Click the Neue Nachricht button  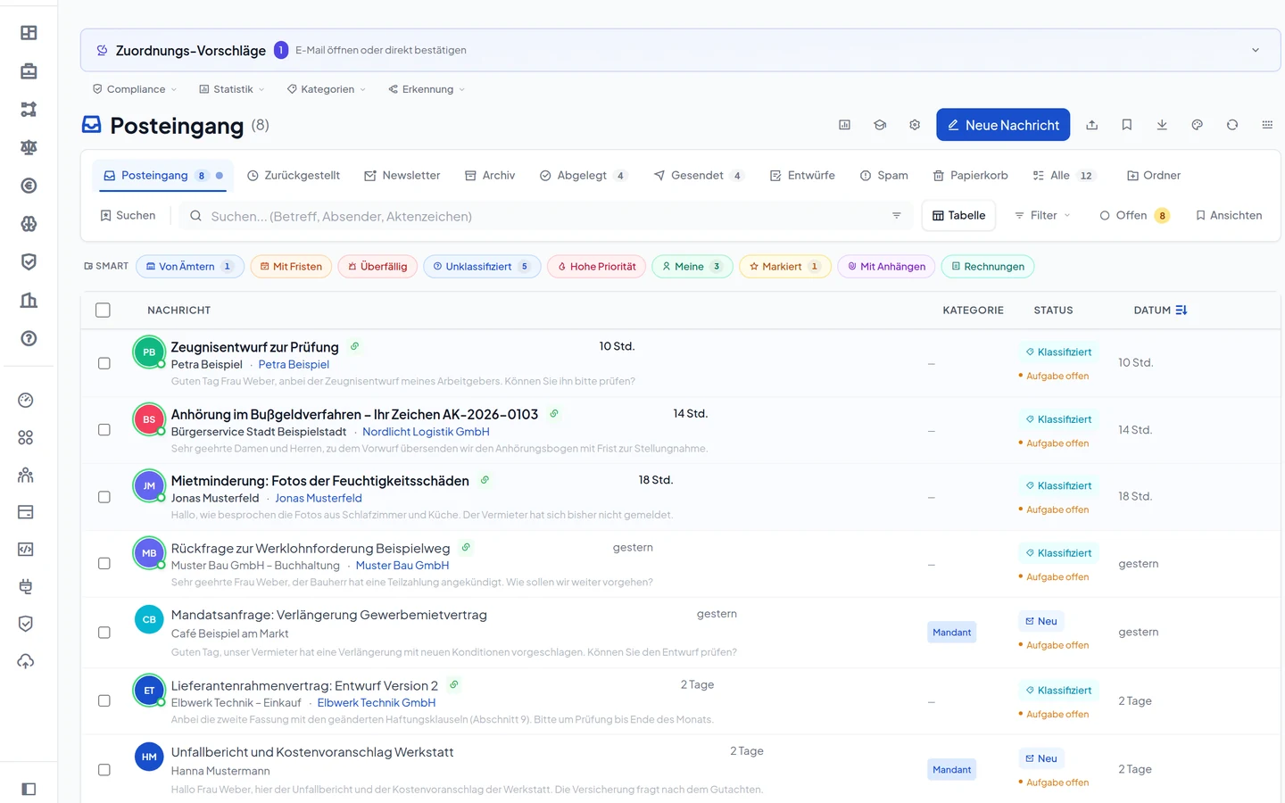(x=1004, y=125)
